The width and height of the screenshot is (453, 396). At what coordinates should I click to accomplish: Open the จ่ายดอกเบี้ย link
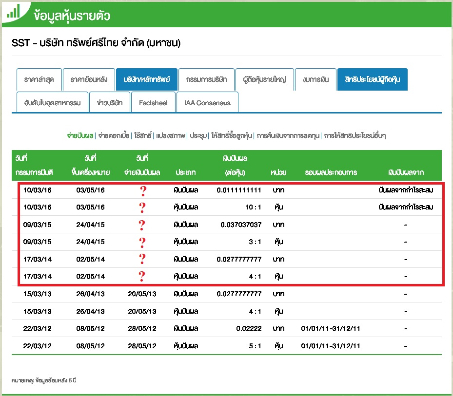point(114,135)
